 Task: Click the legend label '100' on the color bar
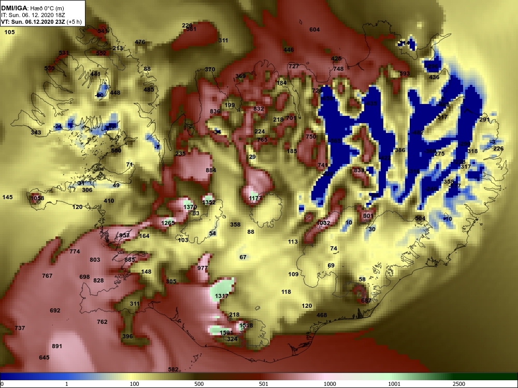[135, 384]
